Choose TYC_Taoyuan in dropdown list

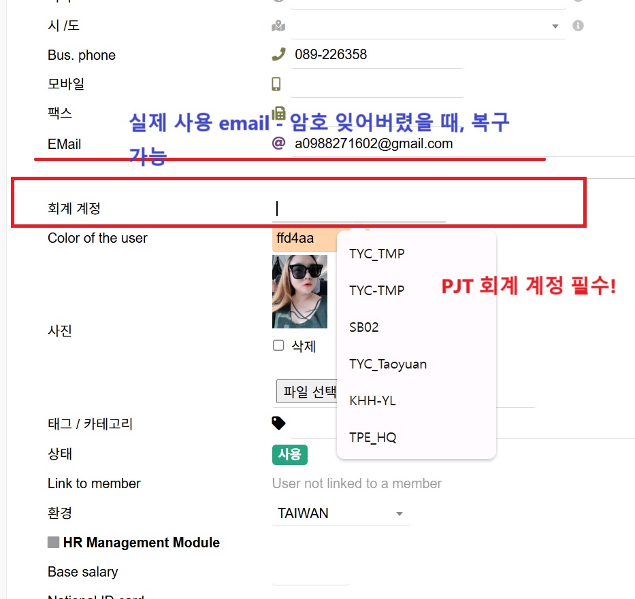[387, 364]
